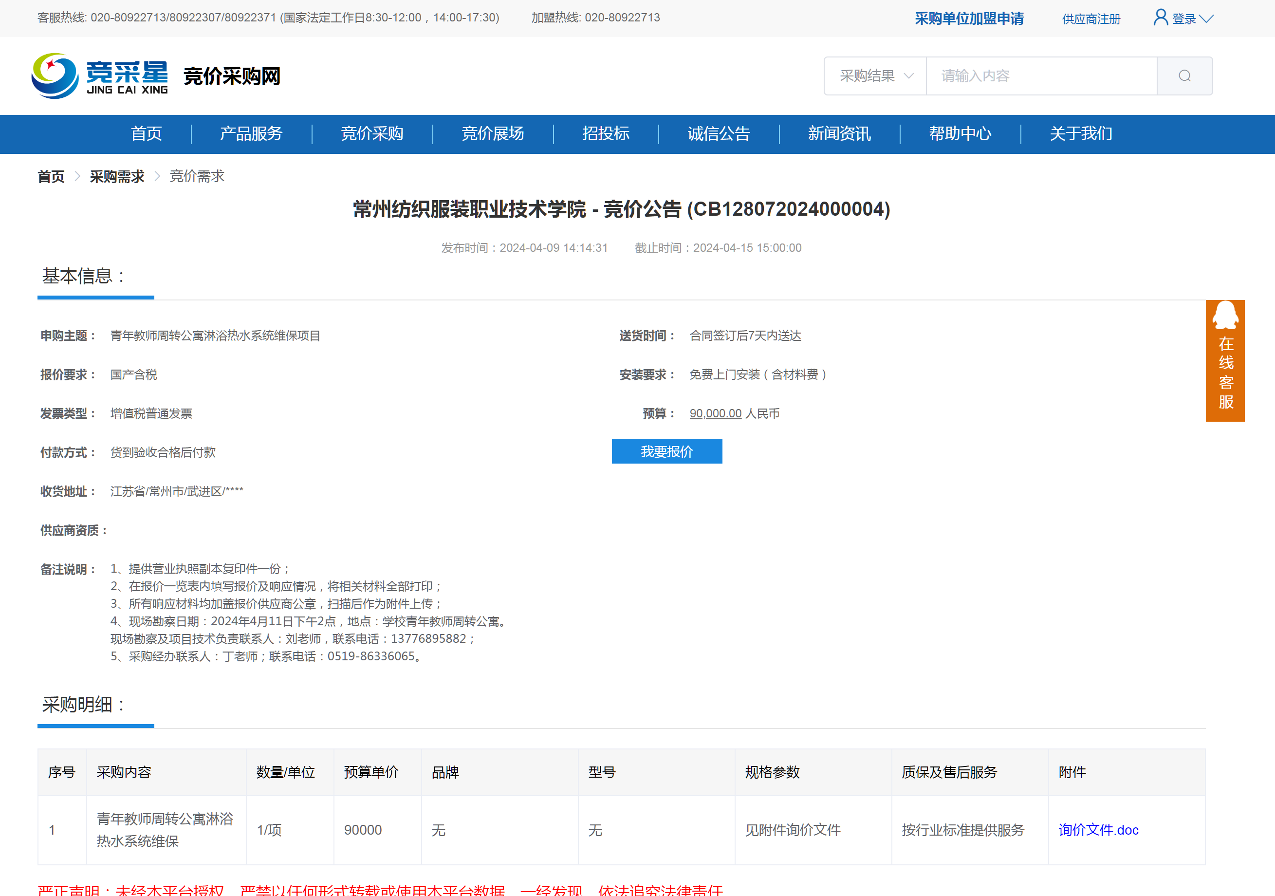The image size is (1275, 896).
Task: Open the 供应商注册 link
Action: pos(1090,19)
